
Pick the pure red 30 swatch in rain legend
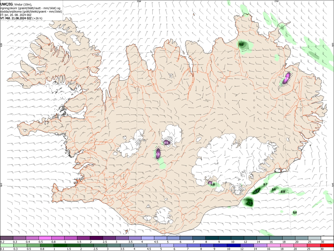(x=327, y=245)
